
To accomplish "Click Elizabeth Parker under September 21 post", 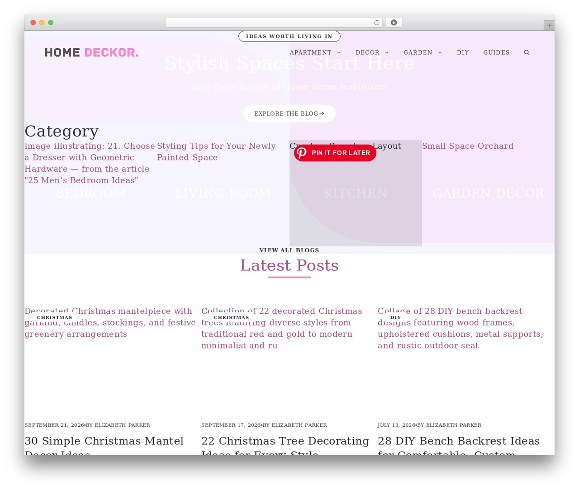I will point(122,425).
